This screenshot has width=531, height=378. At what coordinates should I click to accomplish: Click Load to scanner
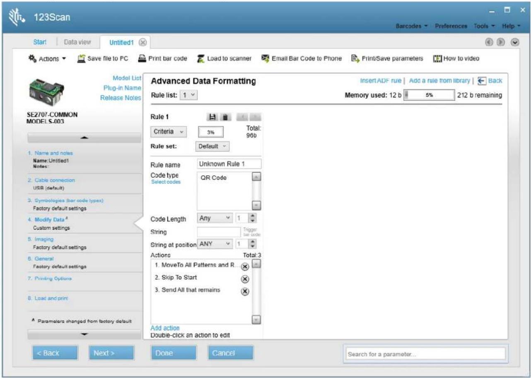(224, 58)
